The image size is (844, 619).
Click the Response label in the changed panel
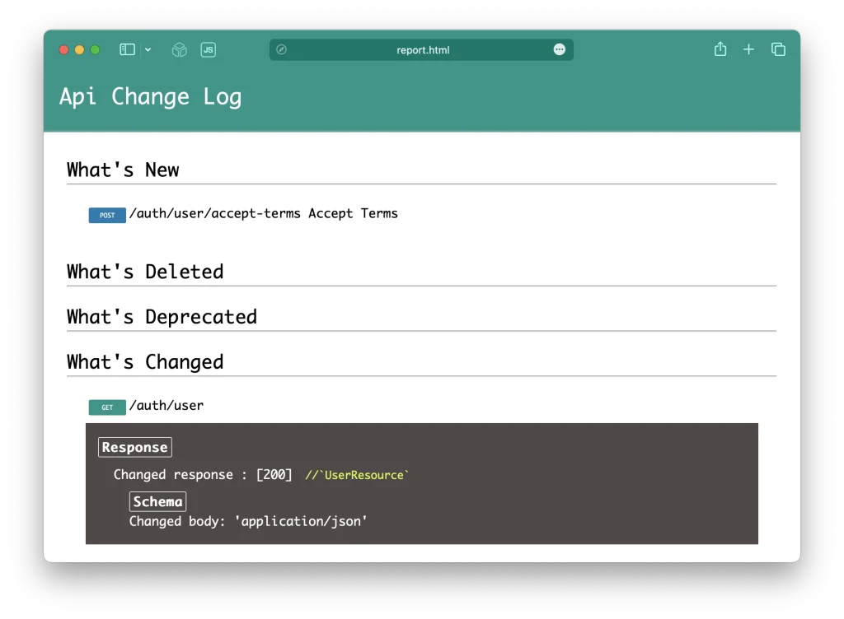pos(134,447)
